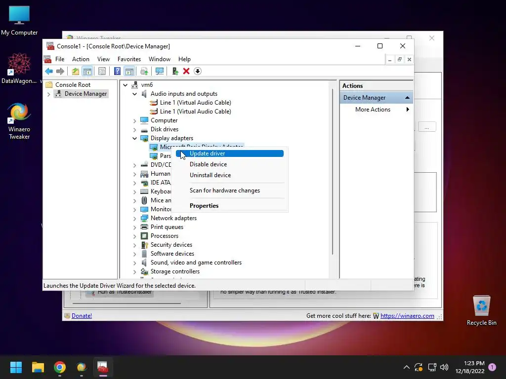The image size is (506, 379).
Task: Choose Disable device from context menu
Action: [230, 164]
